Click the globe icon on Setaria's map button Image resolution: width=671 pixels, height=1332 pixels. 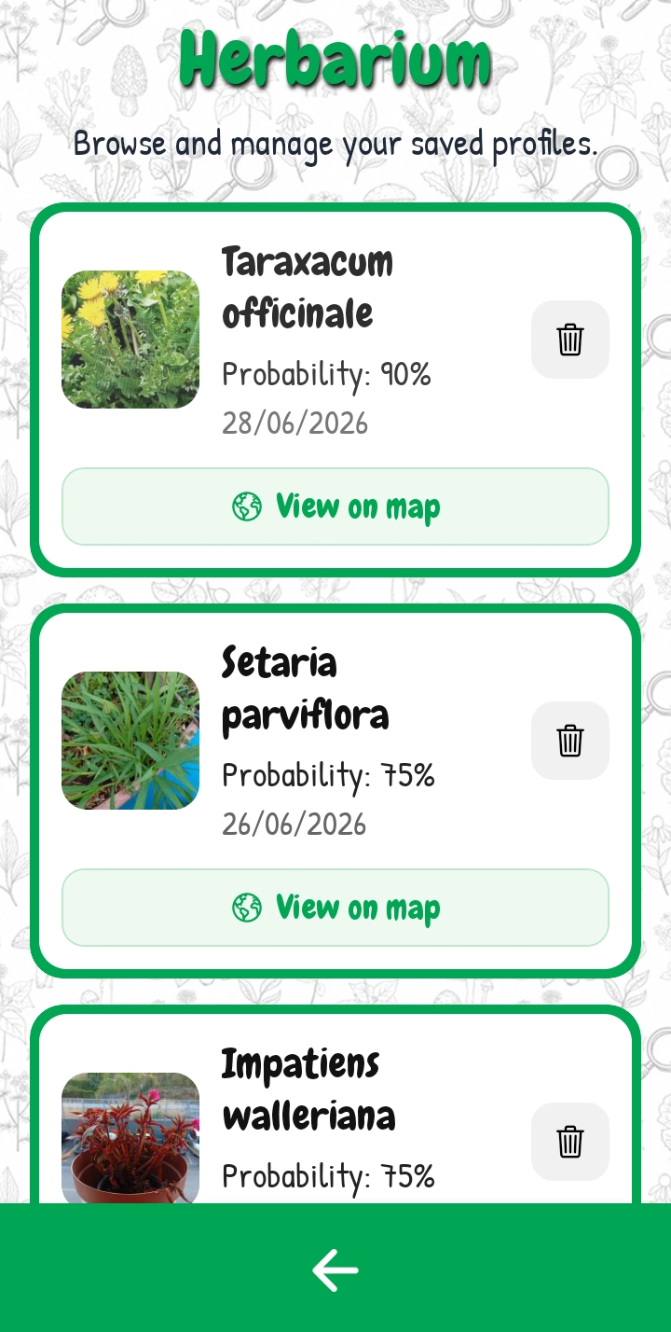tap(247, 908)
